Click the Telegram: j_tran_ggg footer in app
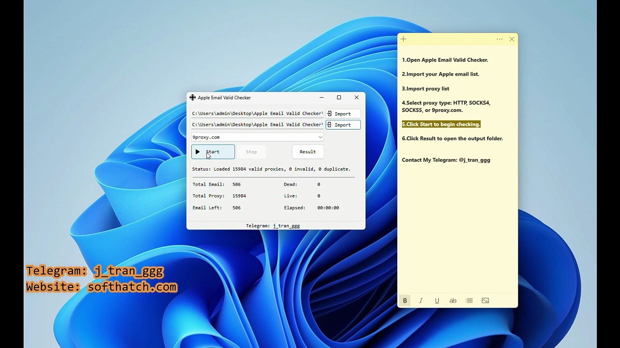The image size is (620, 348). 273,226
